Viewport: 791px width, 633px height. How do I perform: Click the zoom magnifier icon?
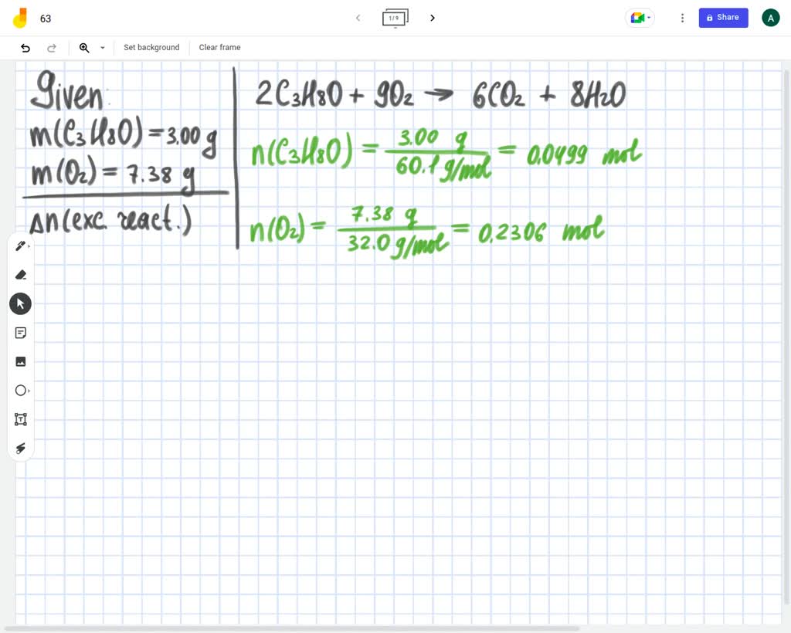click(x=84, y=48)
